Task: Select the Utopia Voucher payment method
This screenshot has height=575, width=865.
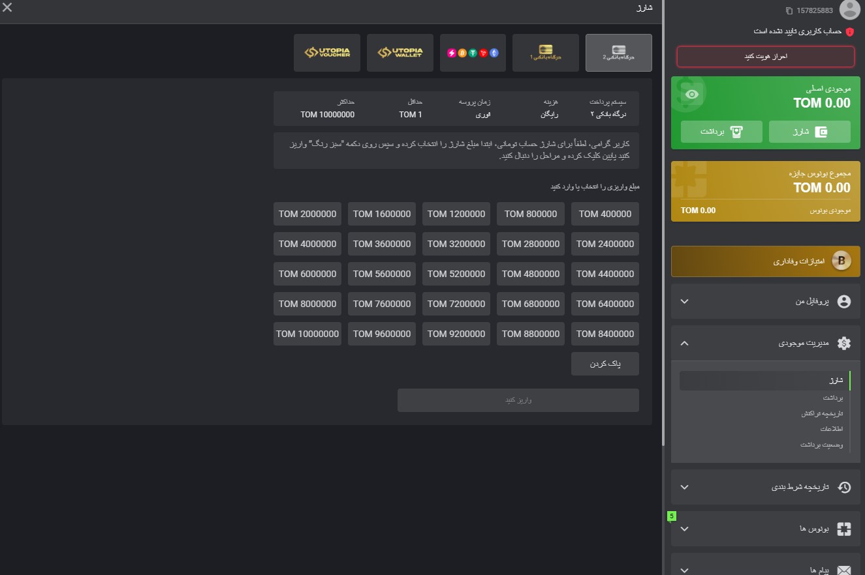Action: 327,53
